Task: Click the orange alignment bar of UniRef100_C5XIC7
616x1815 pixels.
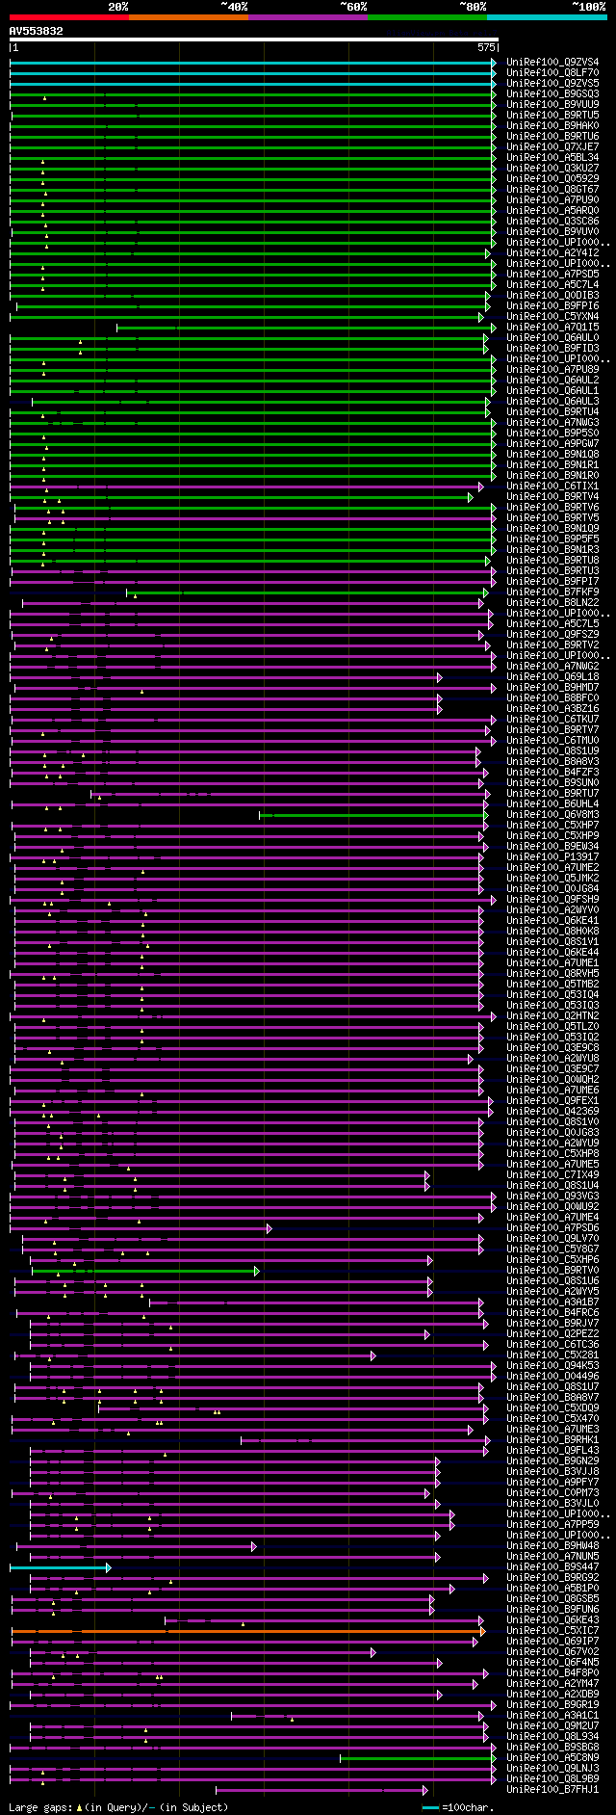Action: coord(248,1631)
